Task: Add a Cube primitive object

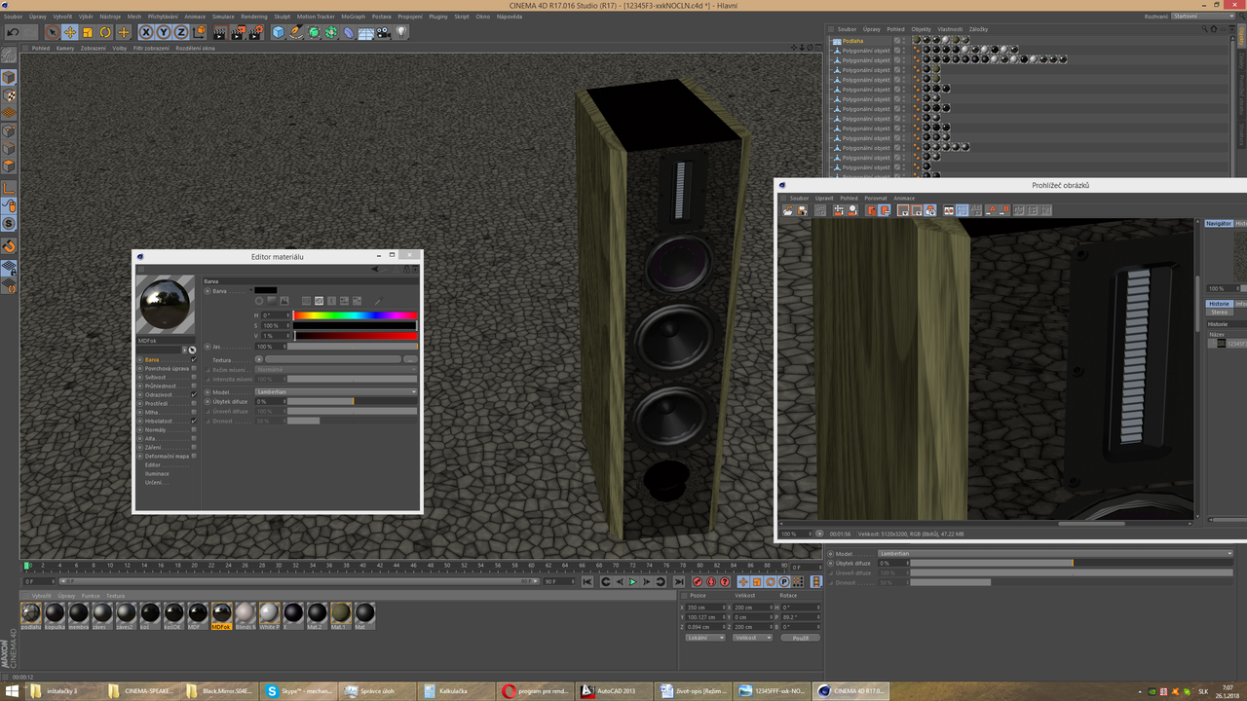Action: click(279, 32)
